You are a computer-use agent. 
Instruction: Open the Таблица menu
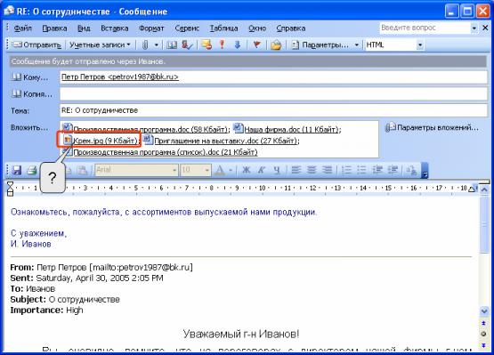coord(223,28)
